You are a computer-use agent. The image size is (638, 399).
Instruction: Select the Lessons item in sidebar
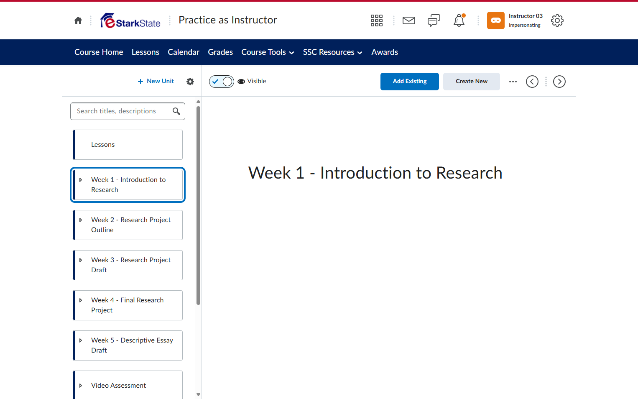click(128, 145)
